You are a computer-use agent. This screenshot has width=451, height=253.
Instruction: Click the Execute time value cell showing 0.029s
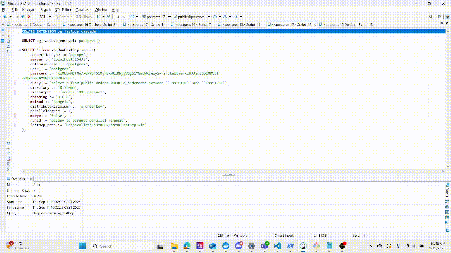[x=37, y=196]
